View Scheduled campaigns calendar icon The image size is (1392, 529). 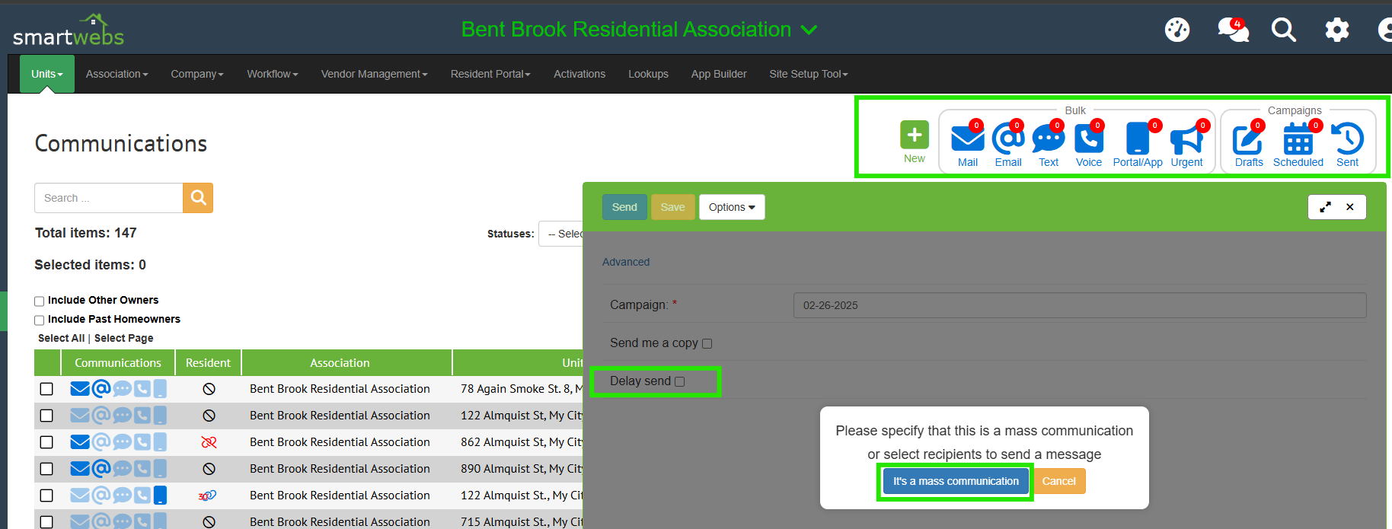(x=1298, y=140)
